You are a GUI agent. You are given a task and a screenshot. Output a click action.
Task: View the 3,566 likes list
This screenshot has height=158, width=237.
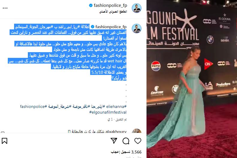click(x=126, y=152)
